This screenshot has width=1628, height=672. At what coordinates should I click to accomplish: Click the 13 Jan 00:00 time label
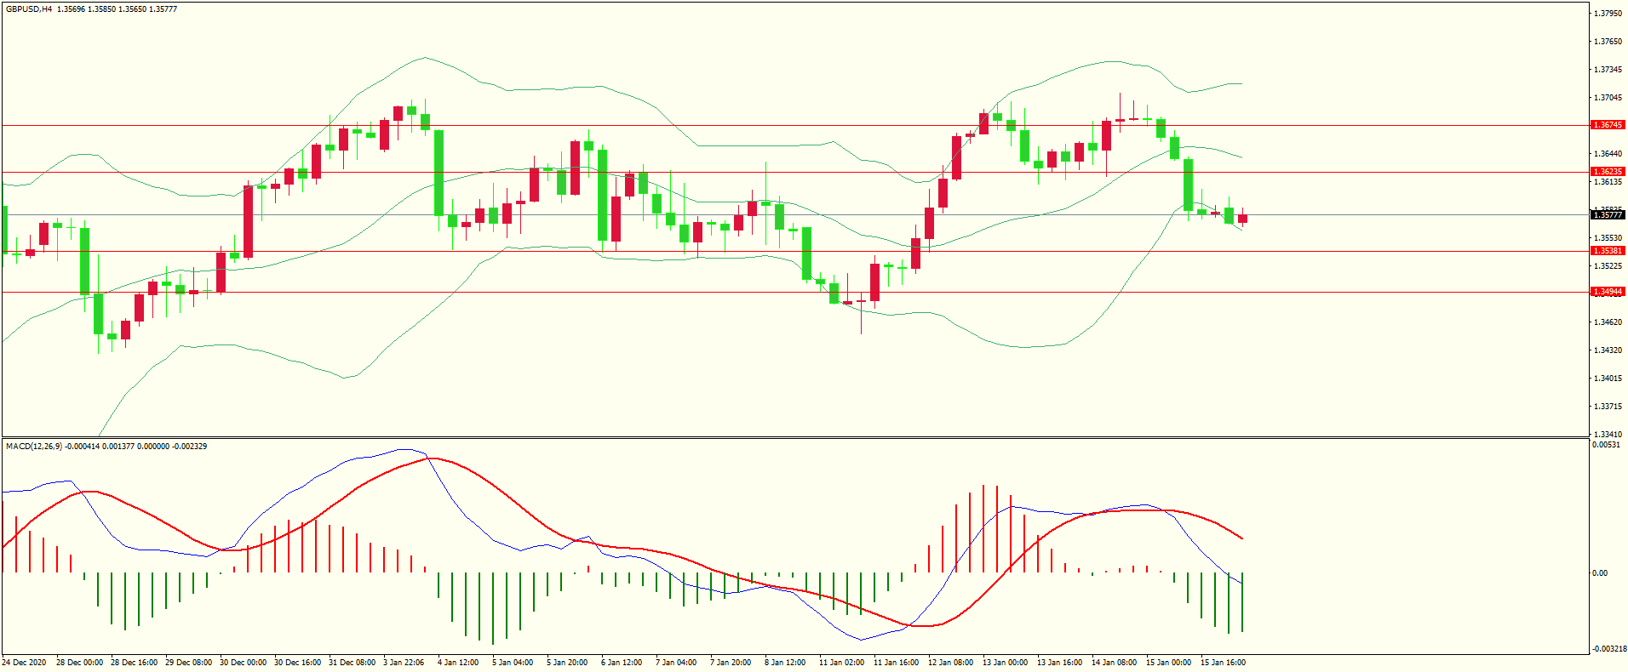click(x=1005, y=663)
